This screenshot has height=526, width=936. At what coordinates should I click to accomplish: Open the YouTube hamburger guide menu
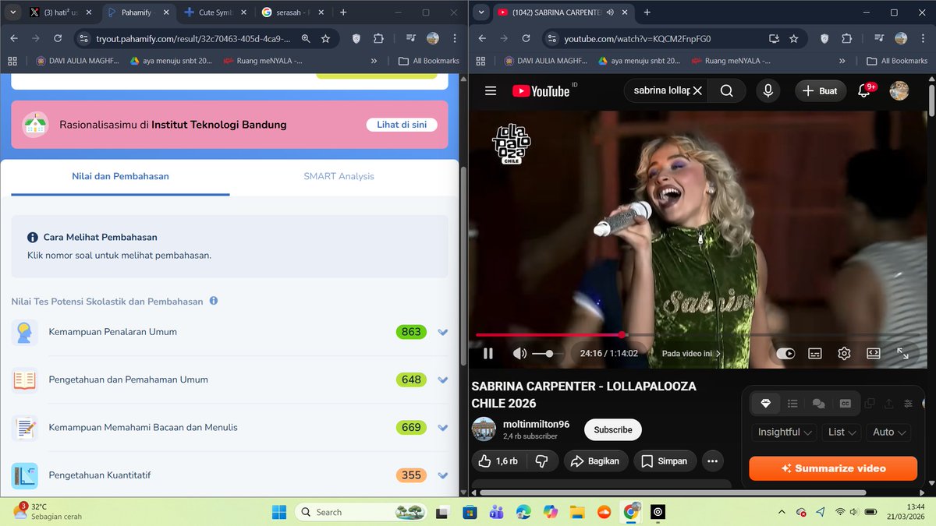tap(491, 90)
